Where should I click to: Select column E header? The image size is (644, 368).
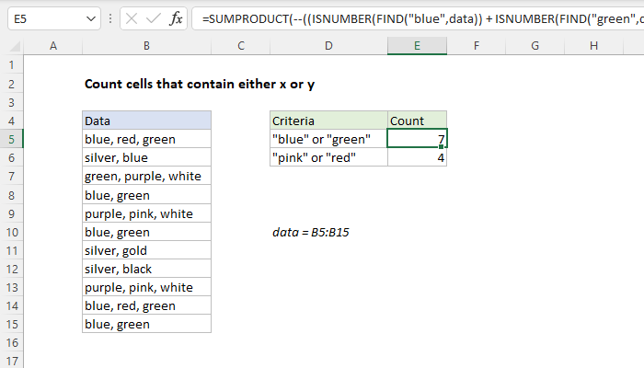(x=418, y=46)
